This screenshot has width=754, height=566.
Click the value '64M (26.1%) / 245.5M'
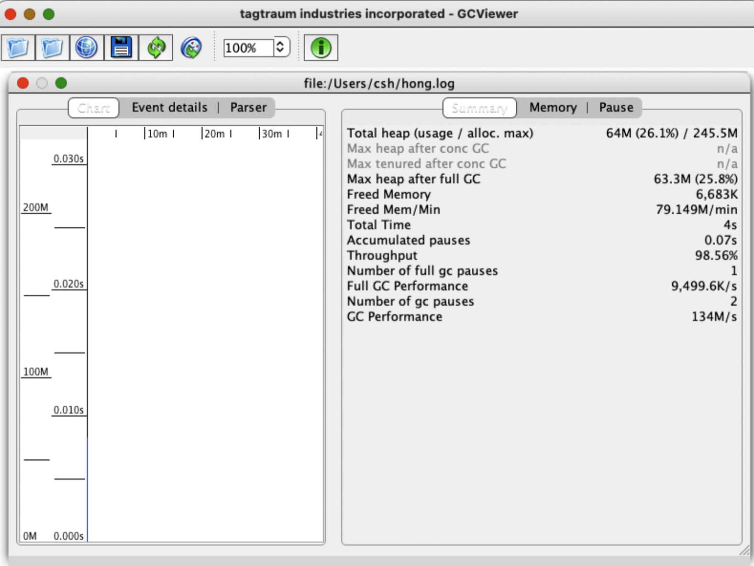[672, 133]
